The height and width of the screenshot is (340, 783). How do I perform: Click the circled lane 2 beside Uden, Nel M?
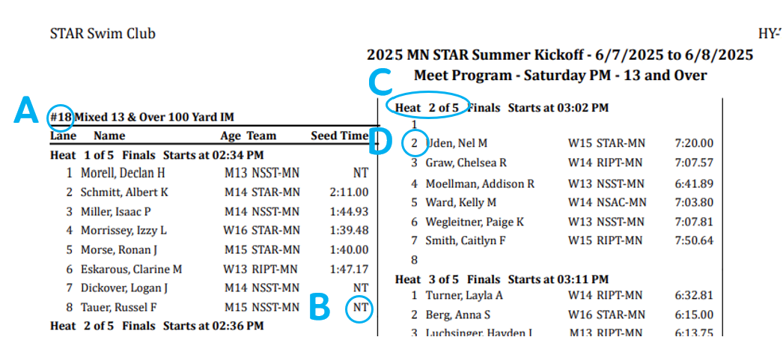413,143
